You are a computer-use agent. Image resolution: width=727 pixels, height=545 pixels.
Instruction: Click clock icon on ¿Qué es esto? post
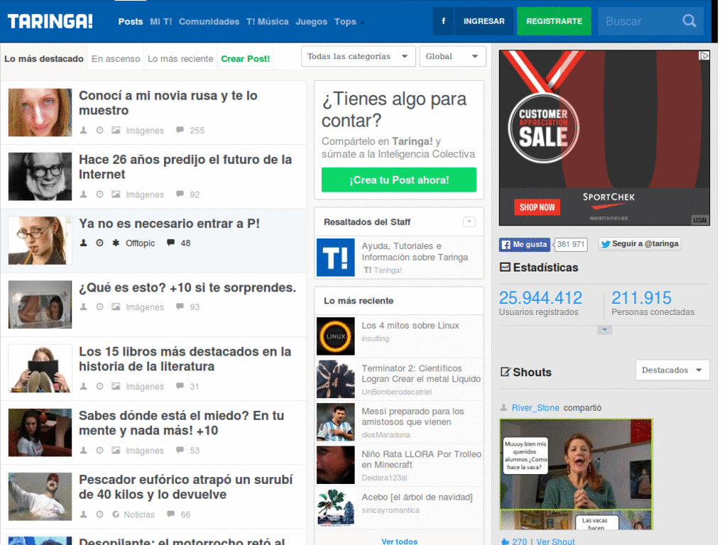(99, 307)
